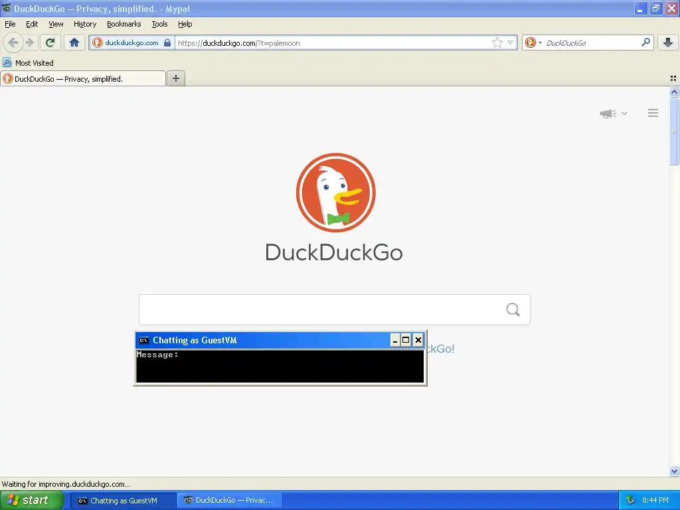Image resolution: width=680 pixels, height=510 pixels.
Task: Show all tabs grid icon
Action: 673,78
